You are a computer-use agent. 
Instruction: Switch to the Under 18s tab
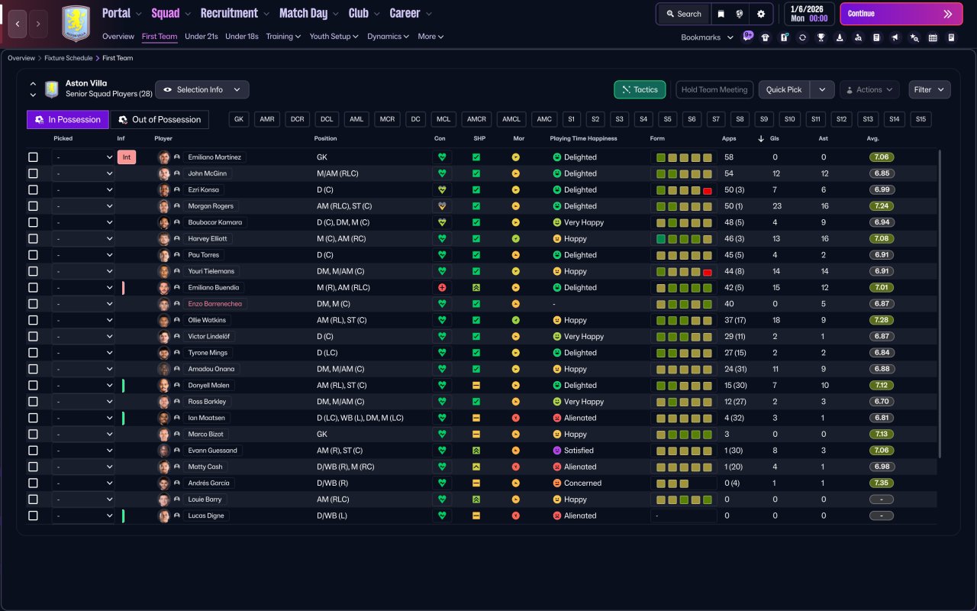(242, 37)
